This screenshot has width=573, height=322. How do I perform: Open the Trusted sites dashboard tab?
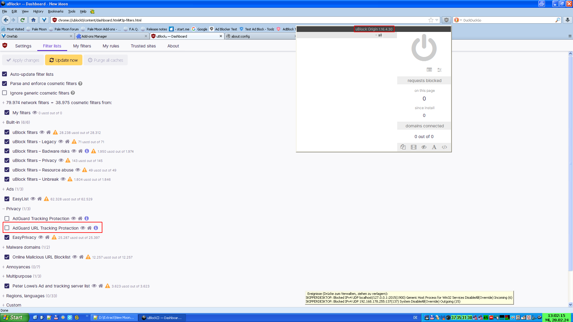tap(143, 46)
